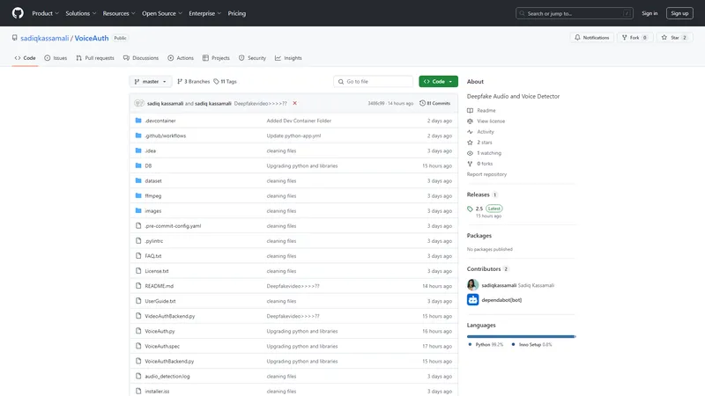Open the README.md file
Image resolution: width=705 pixels, height=396 pixels.
tap(159, 286)
